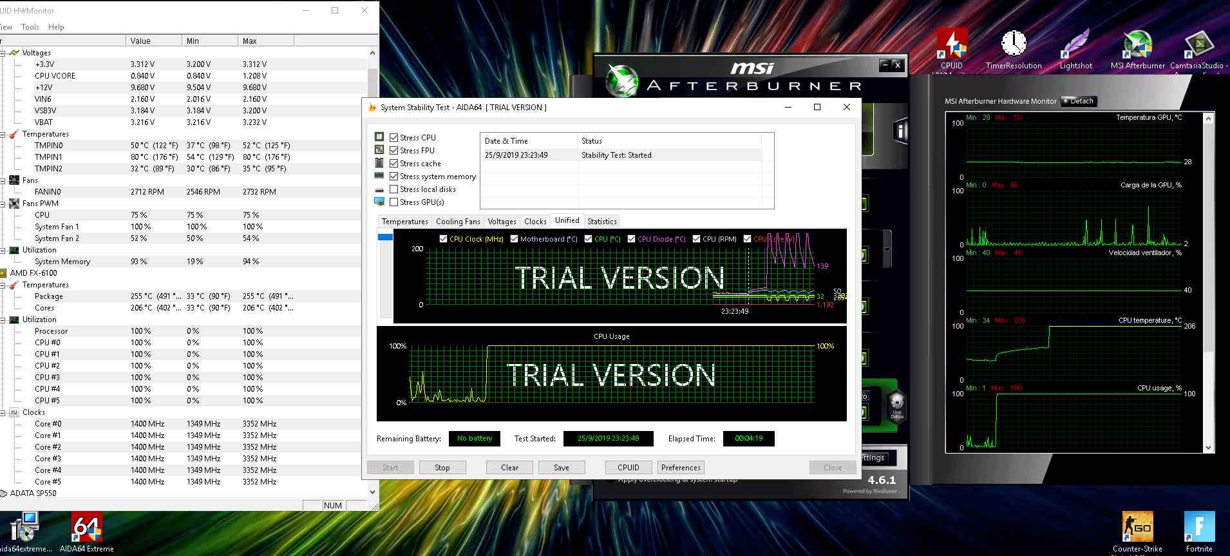Open the Help menu in HWMonitor

click(x=56, y=27)
